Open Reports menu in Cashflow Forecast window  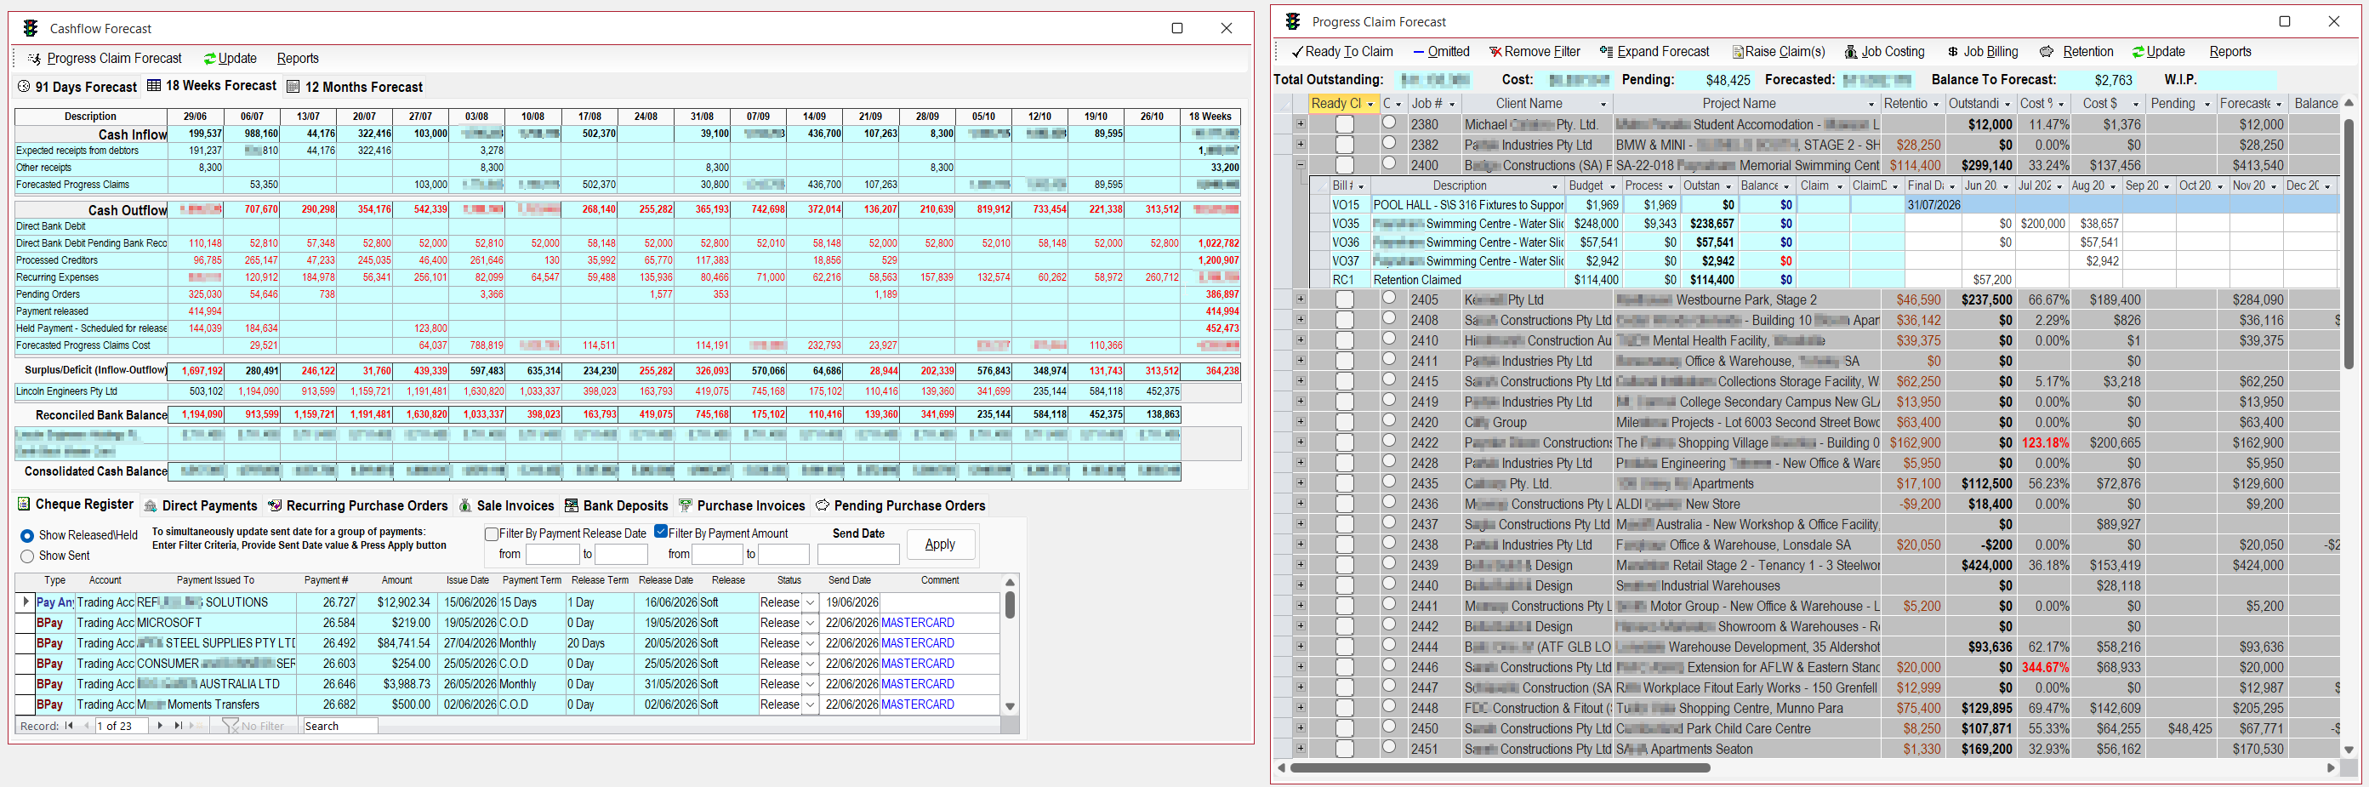coord(298,59)
